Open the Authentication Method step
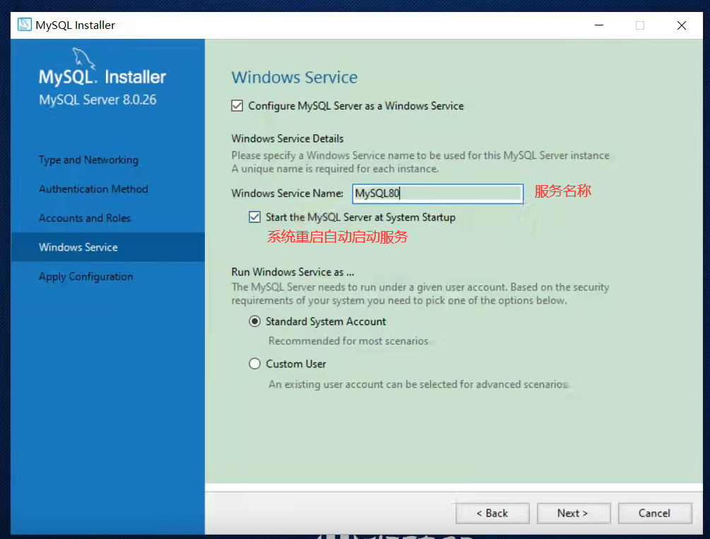 [93, 189]
